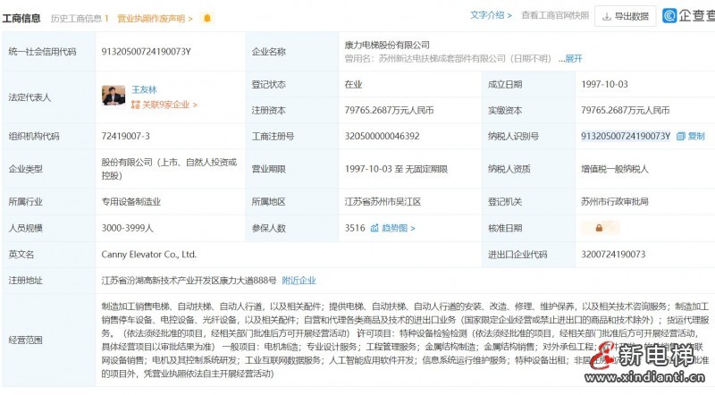Click company name 康力电梯股份有限公司
Viewport: 715px width, 395px height.
(387, 45)
